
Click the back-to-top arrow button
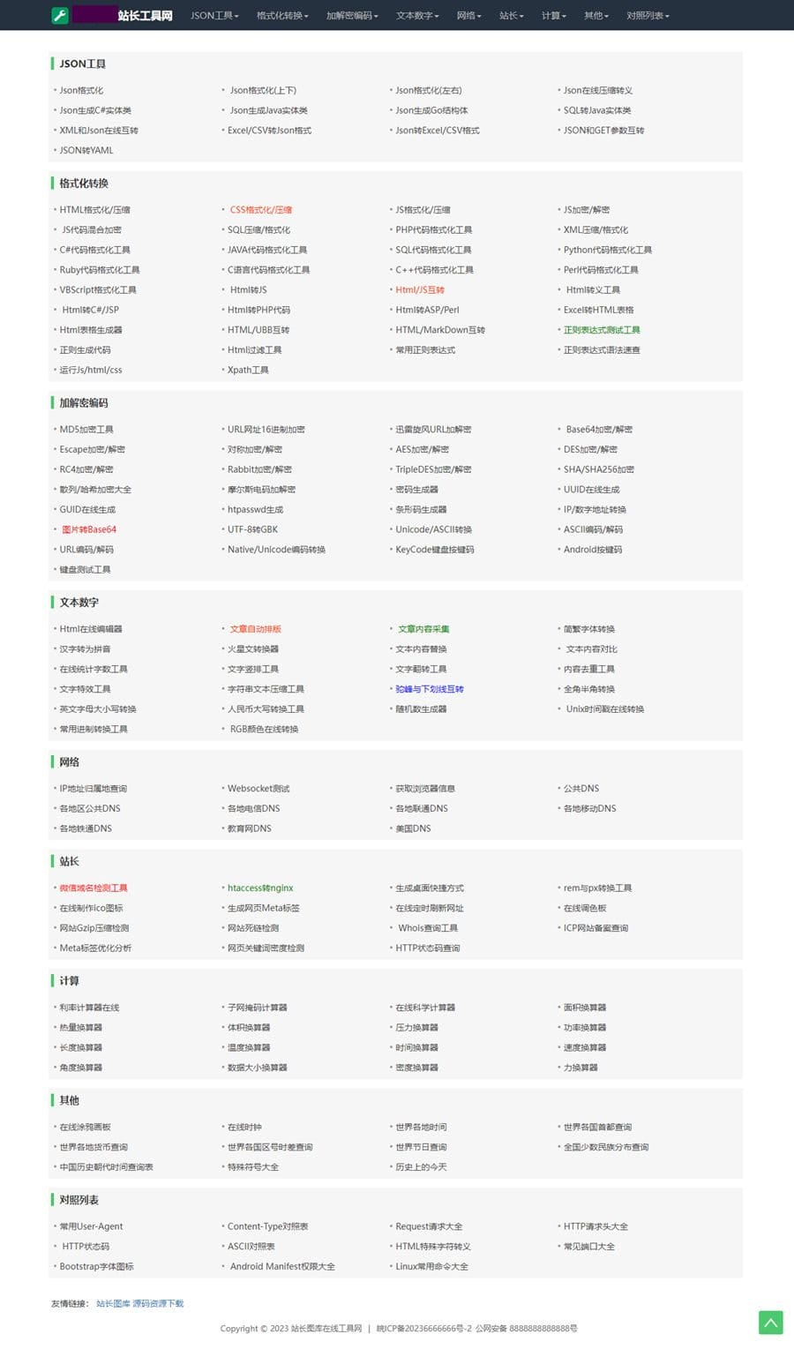pos(770,1322)
